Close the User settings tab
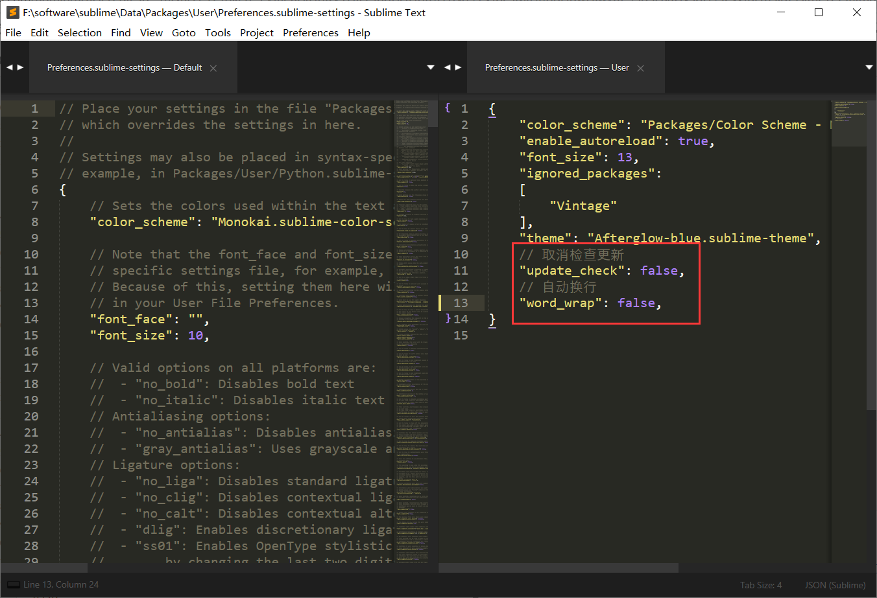 640,68
